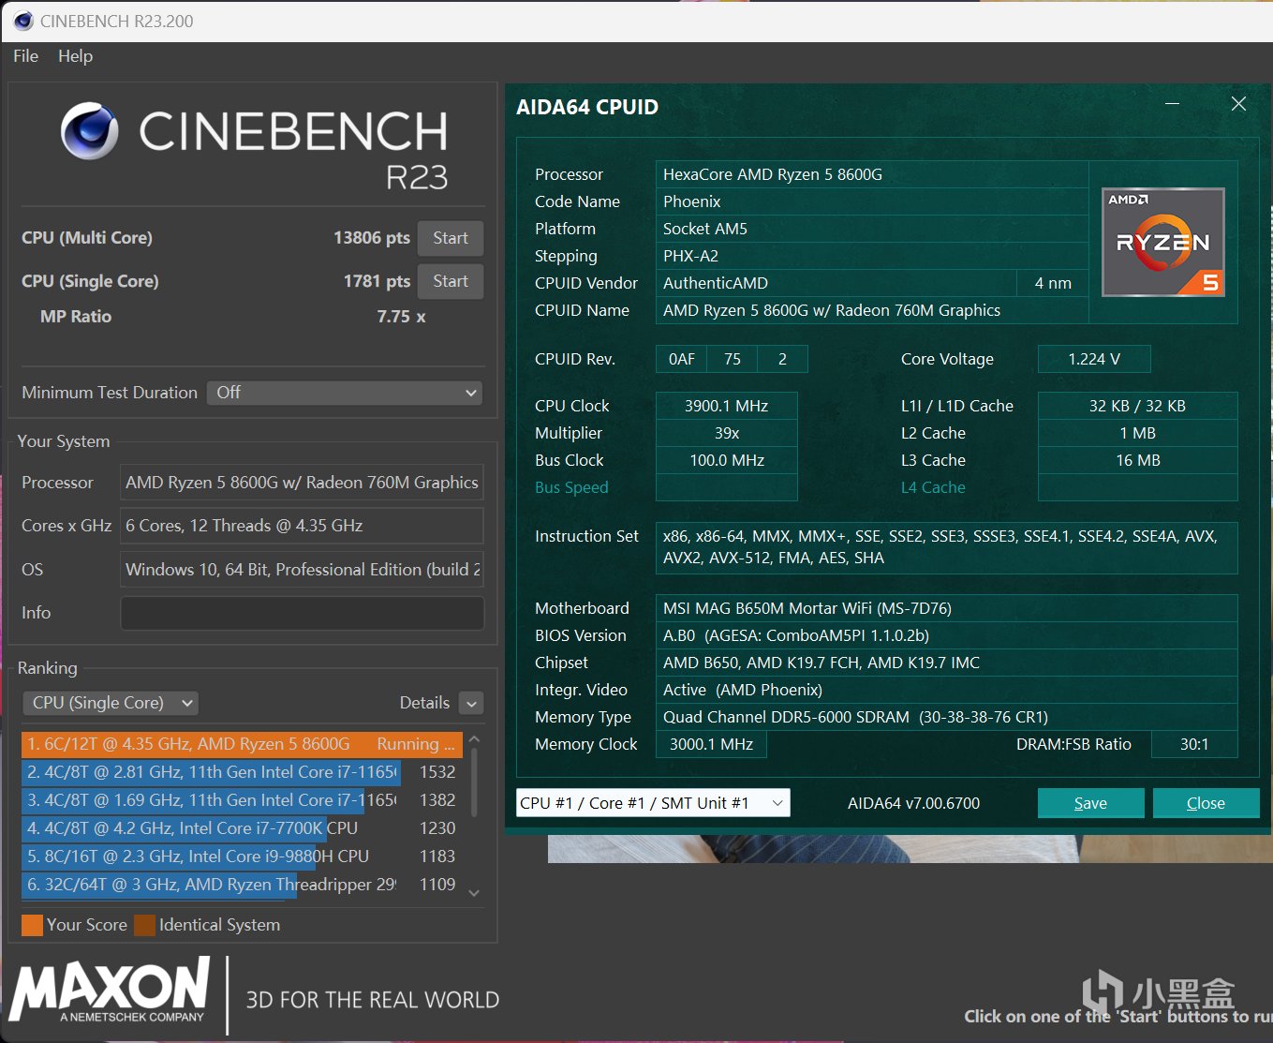
Task: Click the AMD Ryzen 5 badge image
Action: pos(1163,243)
